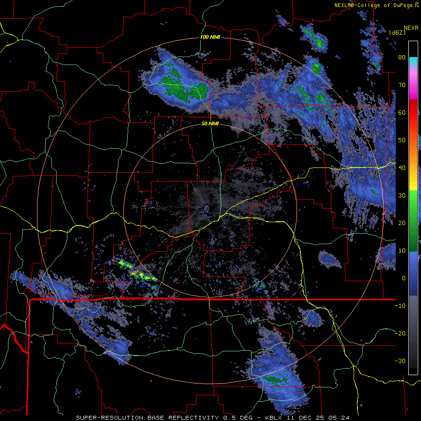This screenshot has width=421, height=421.
Task: Click the "-10" value on dBZ scale
Action: click(400, 305)
